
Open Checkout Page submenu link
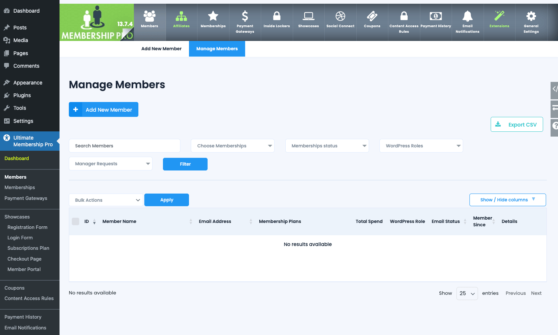pyautogui.click(x=25, y=259)
